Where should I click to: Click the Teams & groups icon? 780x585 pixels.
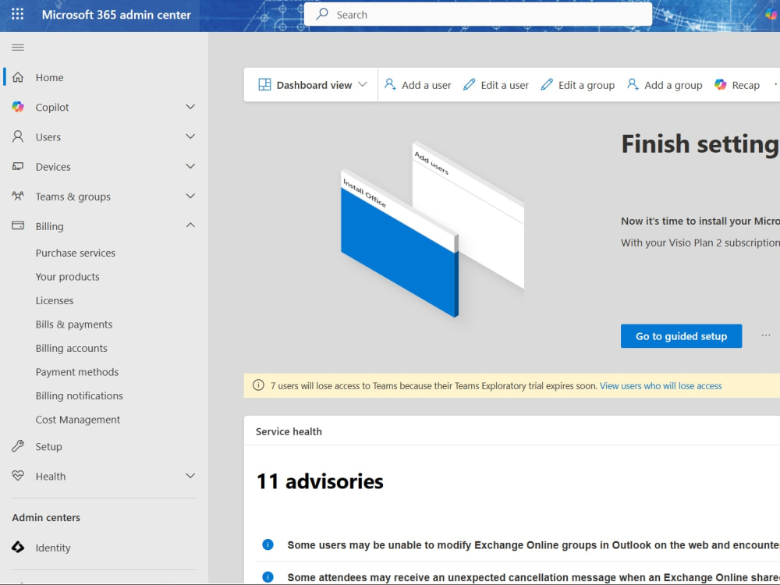click(18, 196)
